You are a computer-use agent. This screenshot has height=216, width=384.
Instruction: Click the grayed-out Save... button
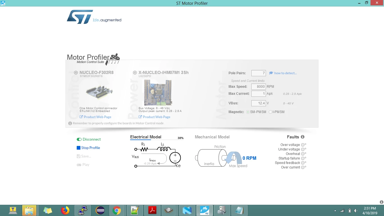coord(84,156)
